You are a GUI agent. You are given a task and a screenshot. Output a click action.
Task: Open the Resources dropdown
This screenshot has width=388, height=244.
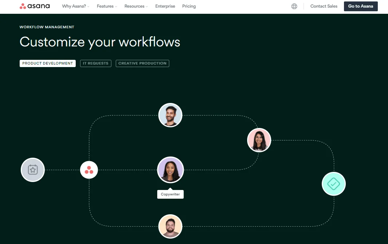coord(136,6)
